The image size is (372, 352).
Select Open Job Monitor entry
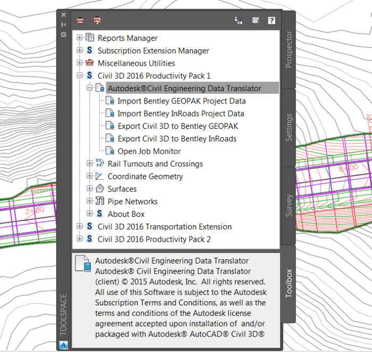[x=149, y=151]
